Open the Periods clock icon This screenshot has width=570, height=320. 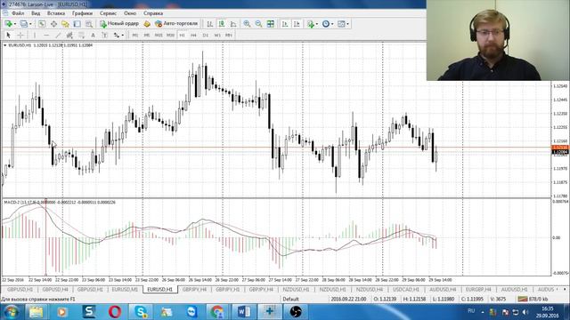point(326,24)
